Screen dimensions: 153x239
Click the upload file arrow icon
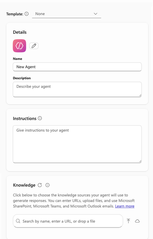coord(128,221)
